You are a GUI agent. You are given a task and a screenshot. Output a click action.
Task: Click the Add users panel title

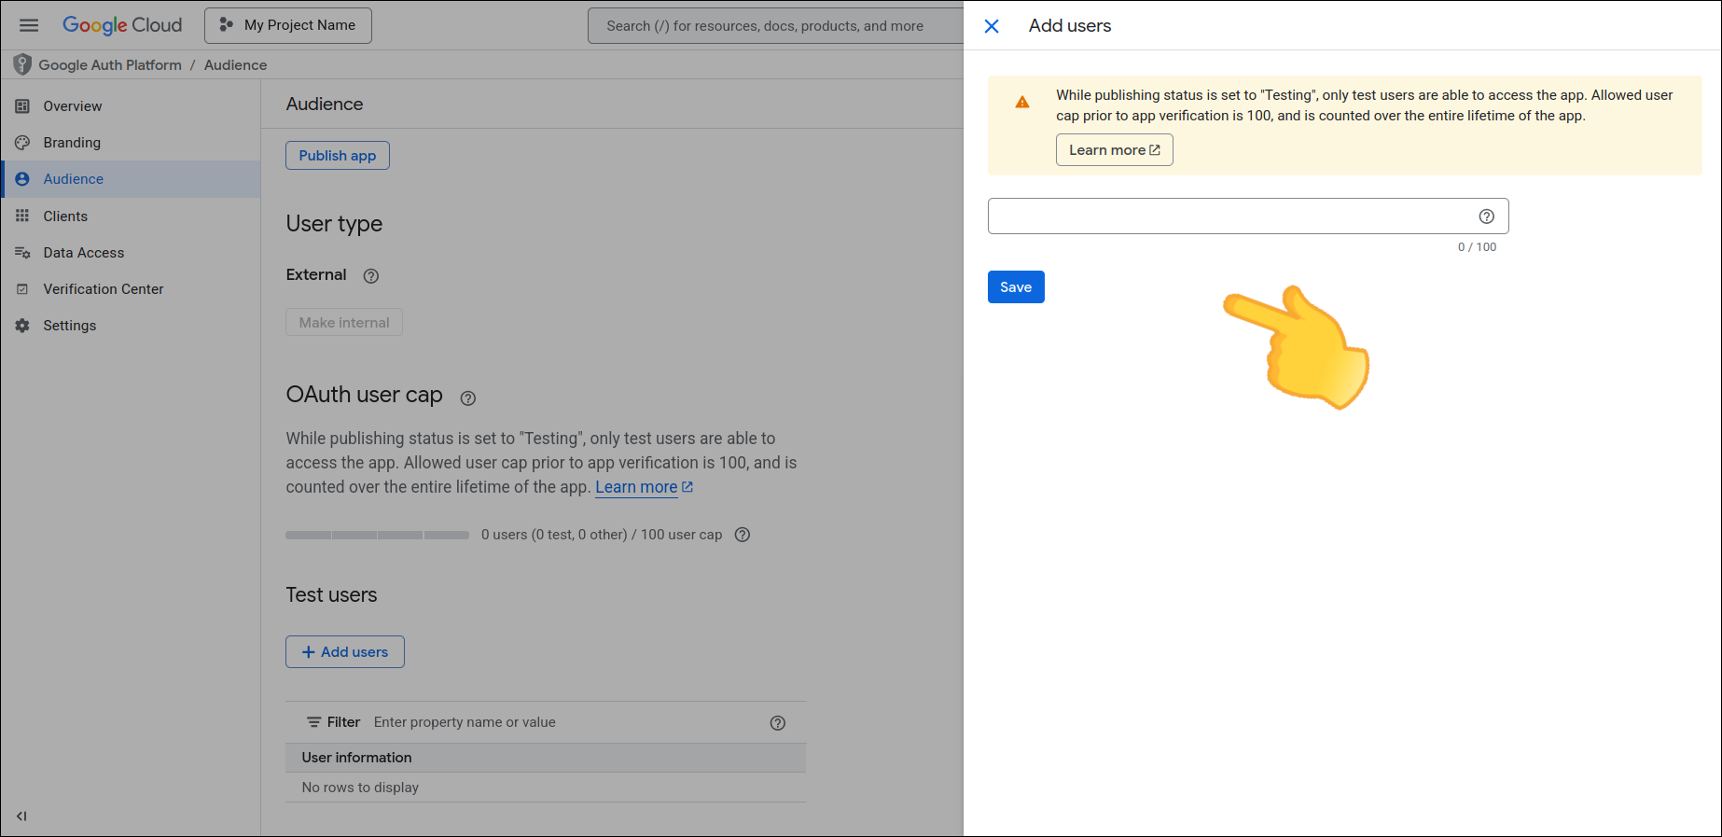tap(1070, 26)
